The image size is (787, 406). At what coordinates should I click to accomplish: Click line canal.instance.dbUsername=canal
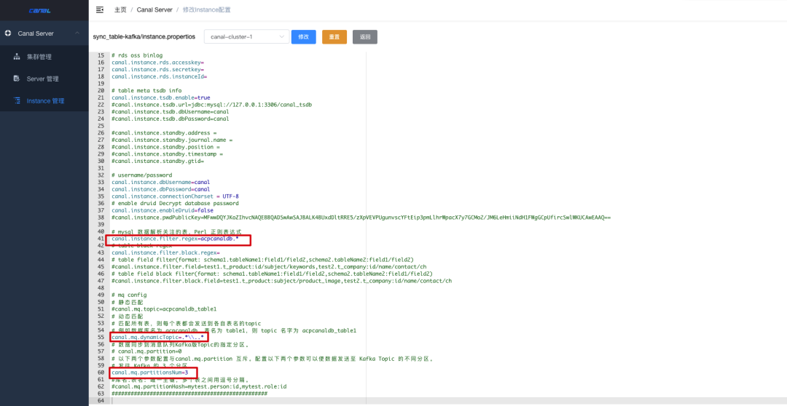click(x=160, y=183)
